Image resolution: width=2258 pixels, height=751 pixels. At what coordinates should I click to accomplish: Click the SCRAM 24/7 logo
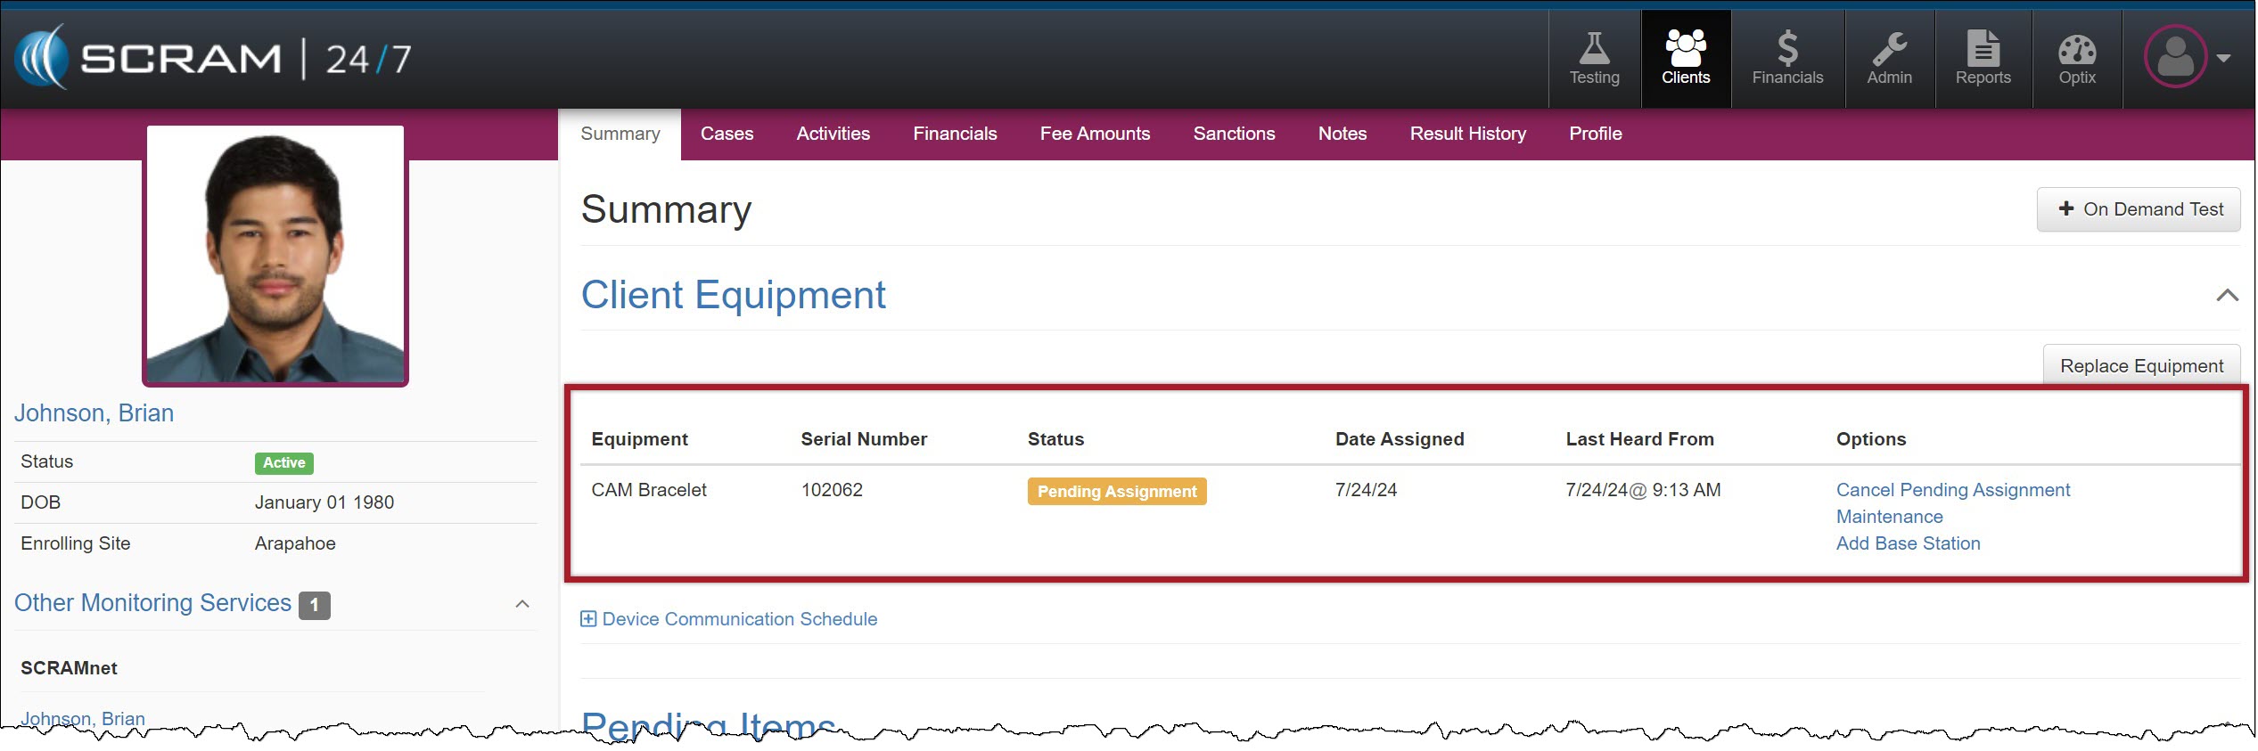(214, 59)
